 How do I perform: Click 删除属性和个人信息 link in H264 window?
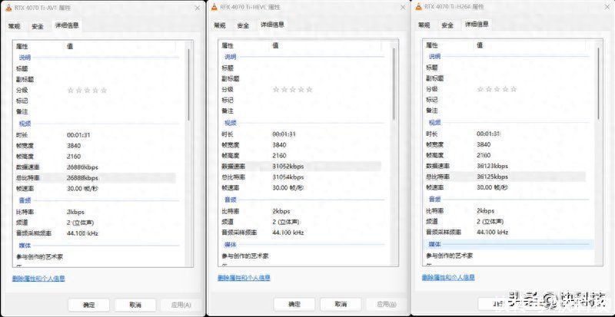(x=448, y=277)
